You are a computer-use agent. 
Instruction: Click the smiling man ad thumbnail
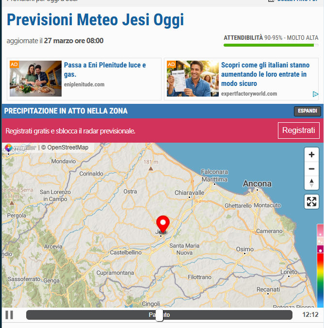tap(193, 79)
